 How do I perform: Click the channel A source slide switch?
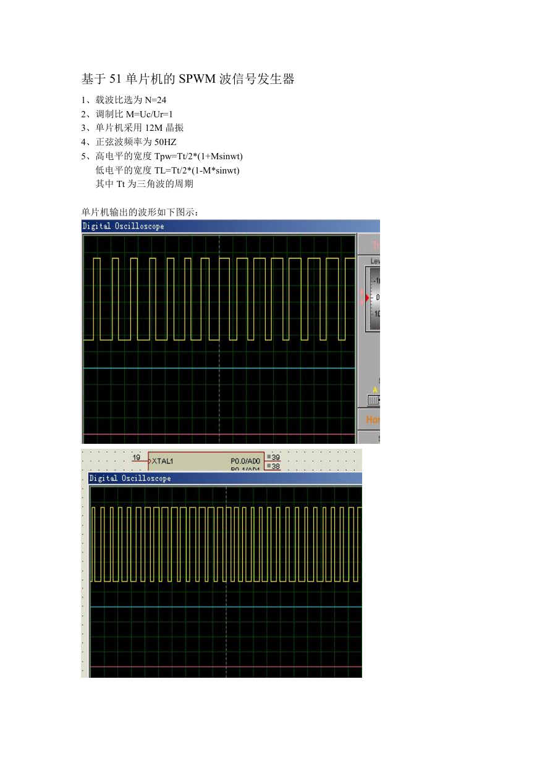[373, 400]
